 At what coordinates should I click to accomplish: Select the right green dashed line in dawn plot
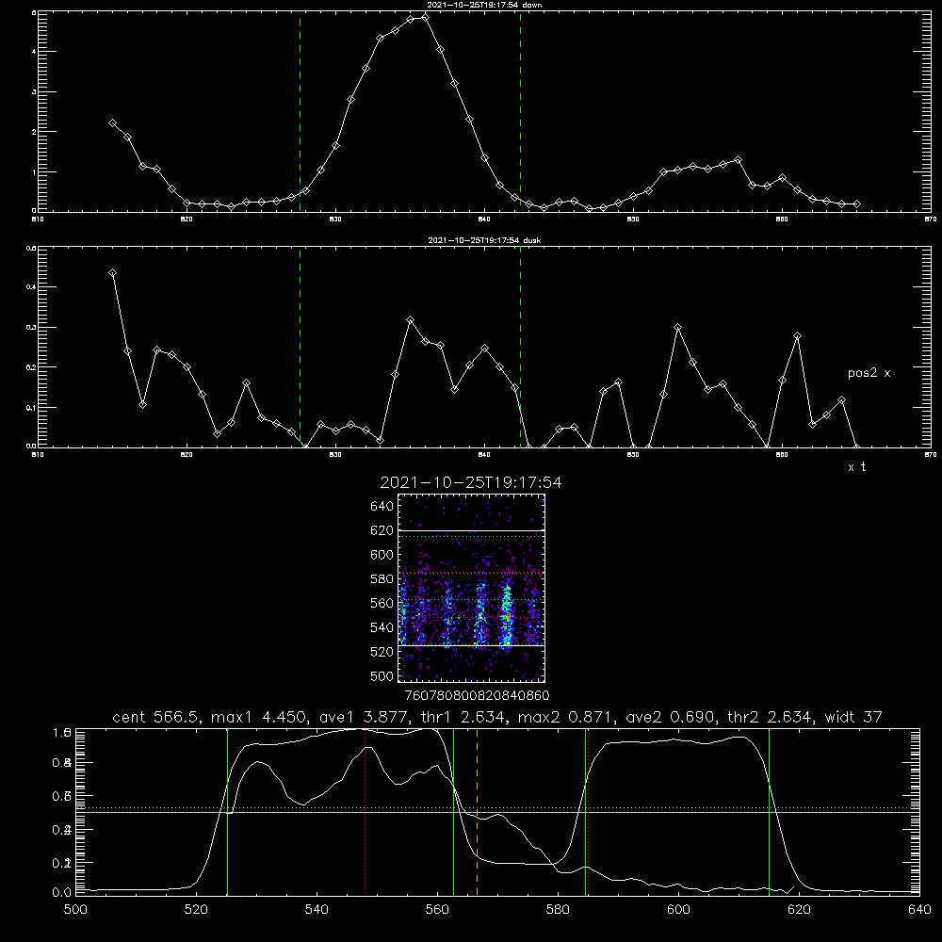pyautogui.click(x=520, y=111)
